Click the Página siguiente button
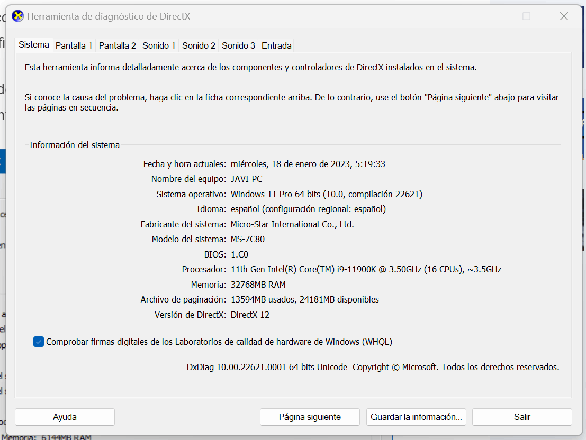Image resolution: width=586 pixels, height=440 pixels. point(310,417)
